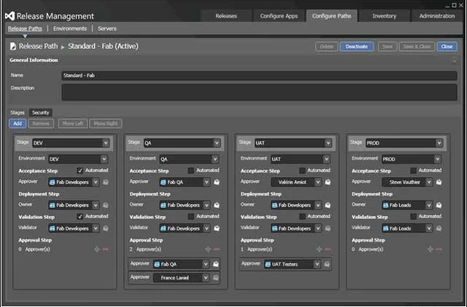Click email icon beside UAT Testers approver
Viewport: 467px width, 307px height.
[327, 264]
